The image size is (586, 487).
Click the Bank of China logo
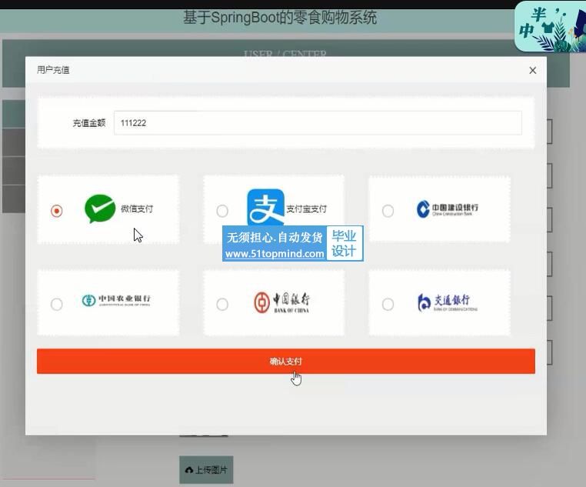[x=281, y=302]
